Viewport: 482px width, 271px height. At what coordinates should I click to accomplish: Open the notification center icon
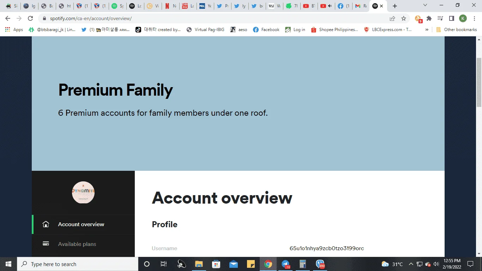click(470, 264)
